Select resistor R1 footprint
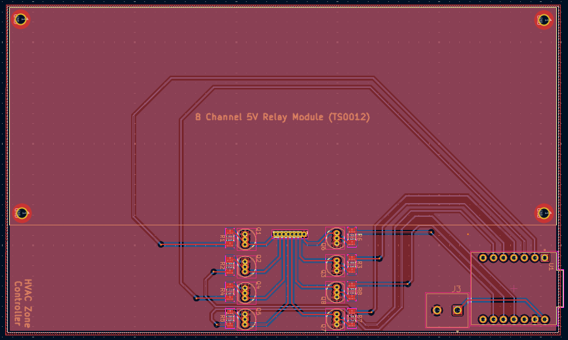Screen dimensions: 568x340 point(230,239)
